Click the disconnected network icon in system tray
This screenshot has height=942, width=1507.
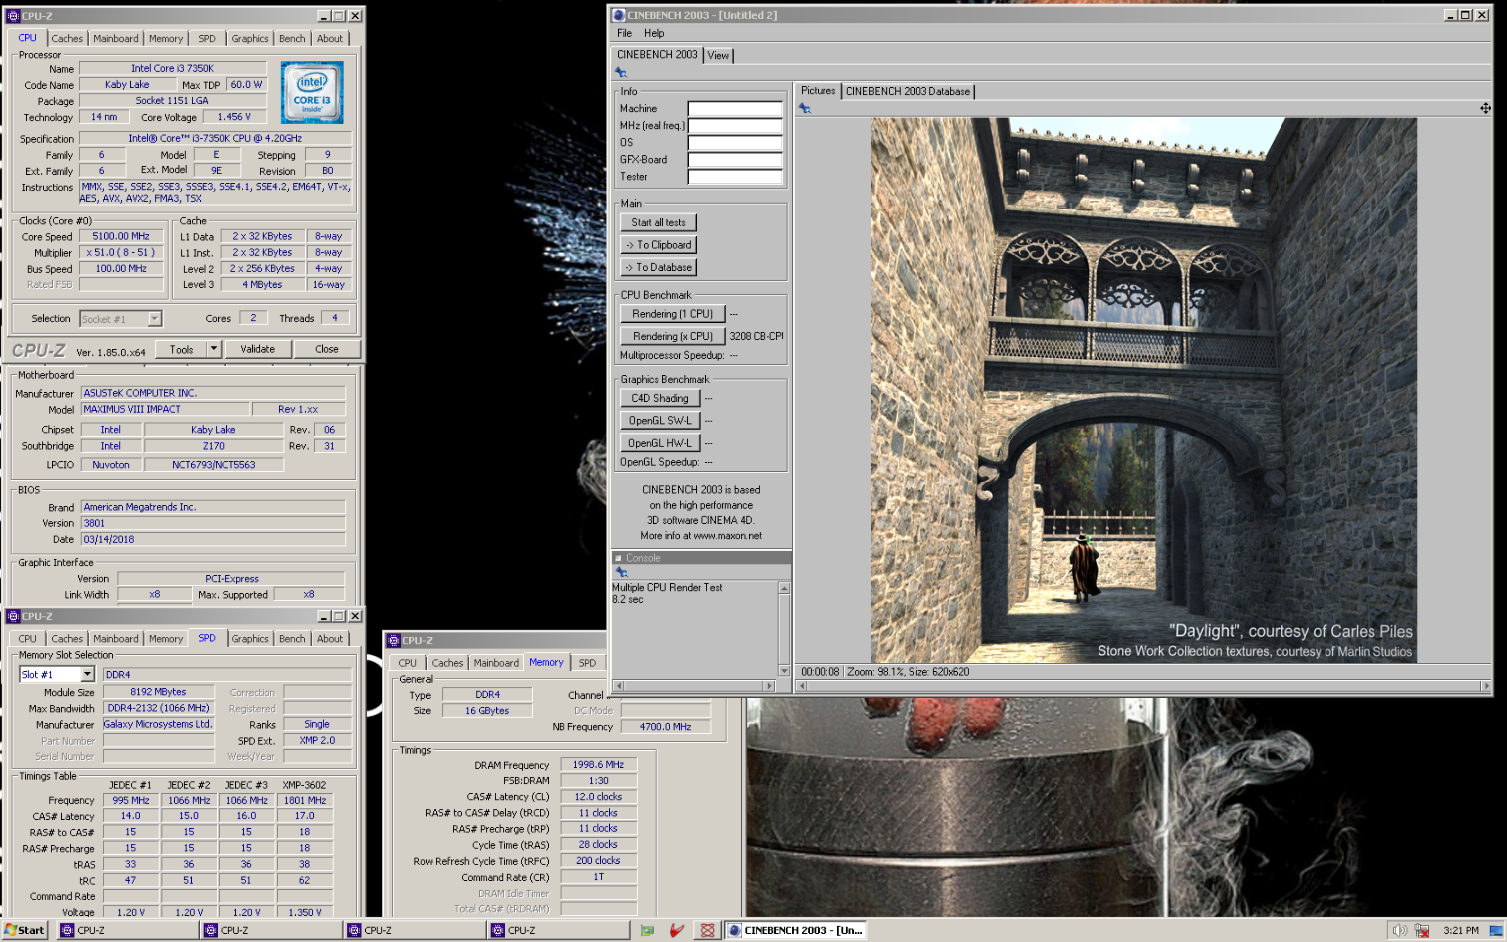pyautogui.click(x=1422, y=930)
